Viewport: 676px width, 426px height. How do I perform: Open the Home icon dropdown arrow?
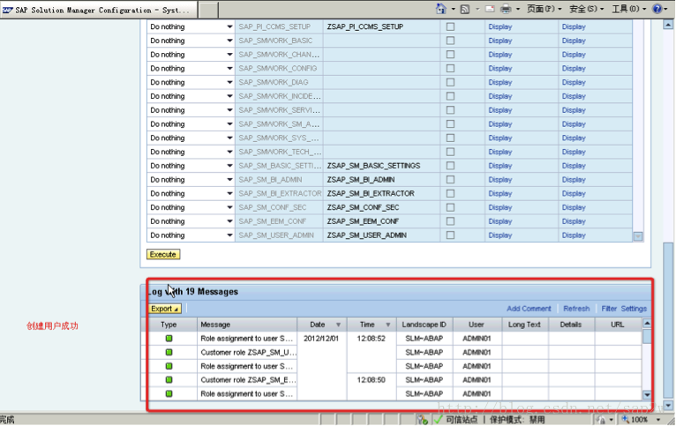coord(453,9)
